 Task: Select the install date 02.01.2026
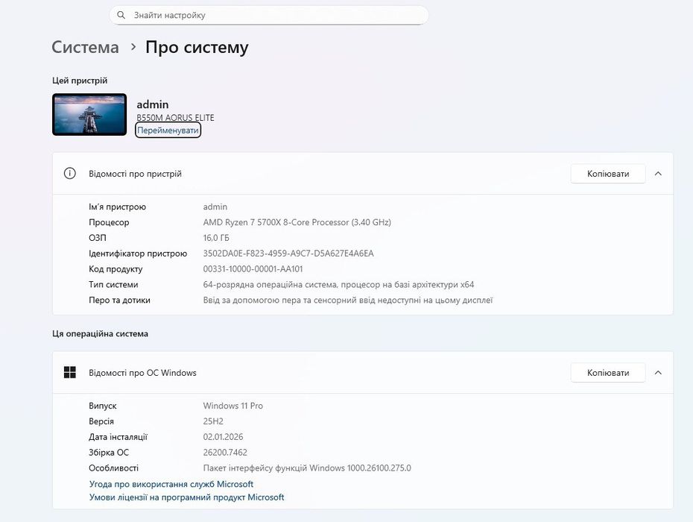[224, 437]
